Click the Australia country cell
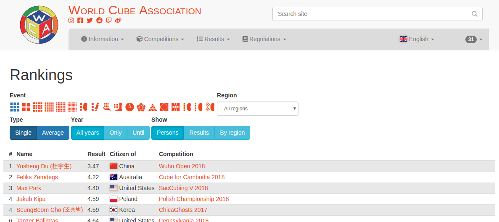Viewport: 499px width, 222px height. (x=126, y=177)
